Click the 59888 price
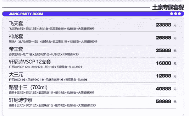This screenshot has height=116, width=189. (164, 101)
